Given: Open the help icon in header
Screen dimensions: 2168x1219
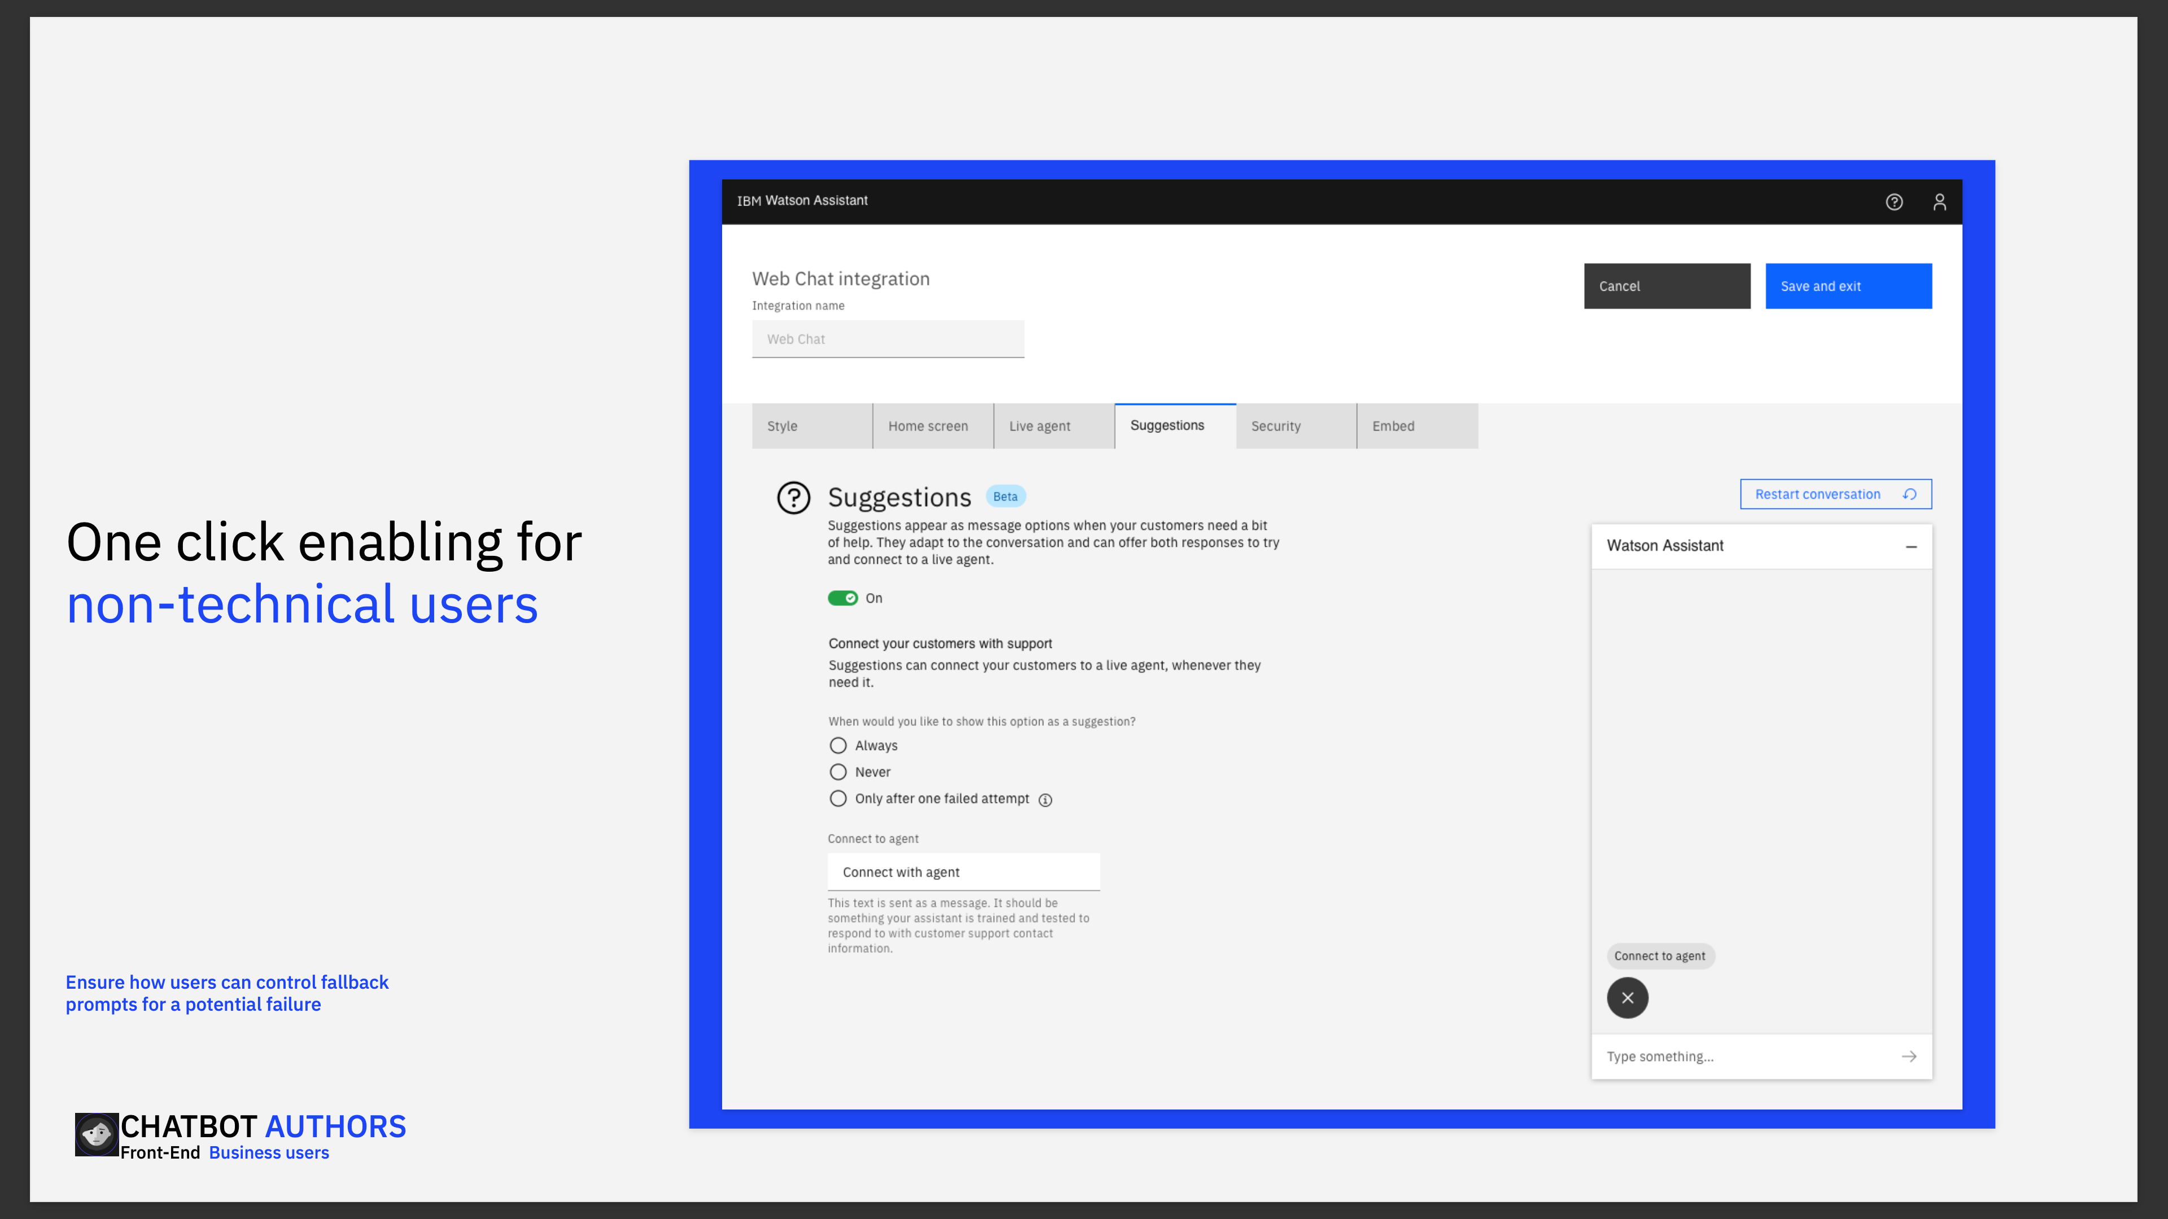Looking at the screenshot, I should 1894,202.
